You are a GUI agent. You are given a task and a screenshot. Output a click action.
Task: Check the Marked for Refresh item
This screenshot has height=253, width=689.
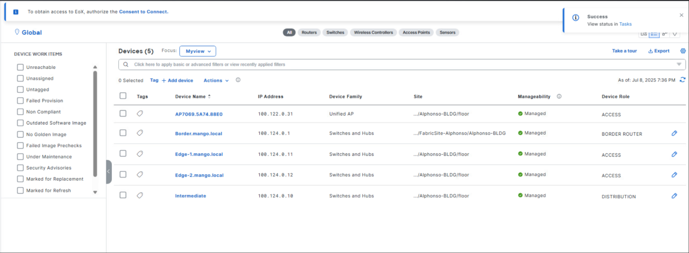click(20, 191)
